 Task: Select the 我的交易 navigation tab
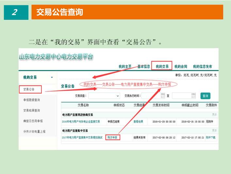pyautogui.click(x=162, y=67)
